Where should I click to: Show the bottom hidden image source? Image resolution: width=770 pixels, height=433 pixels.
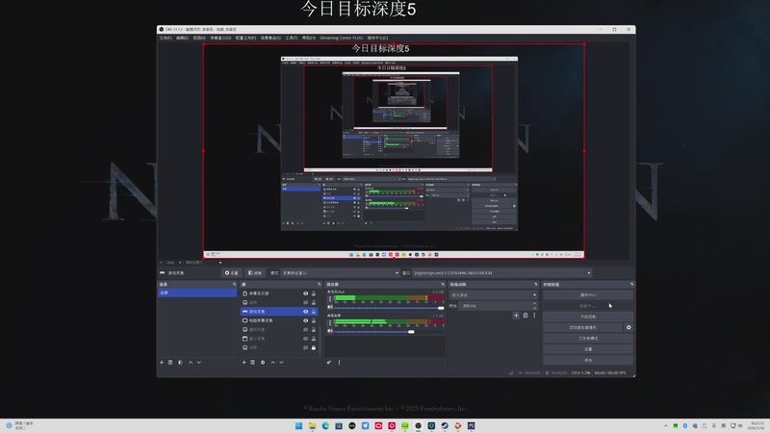click(305, 347)
